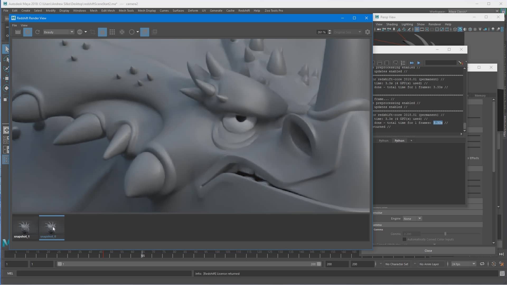
Task: Open the Redshift render view settings gear
Action: 367,32
